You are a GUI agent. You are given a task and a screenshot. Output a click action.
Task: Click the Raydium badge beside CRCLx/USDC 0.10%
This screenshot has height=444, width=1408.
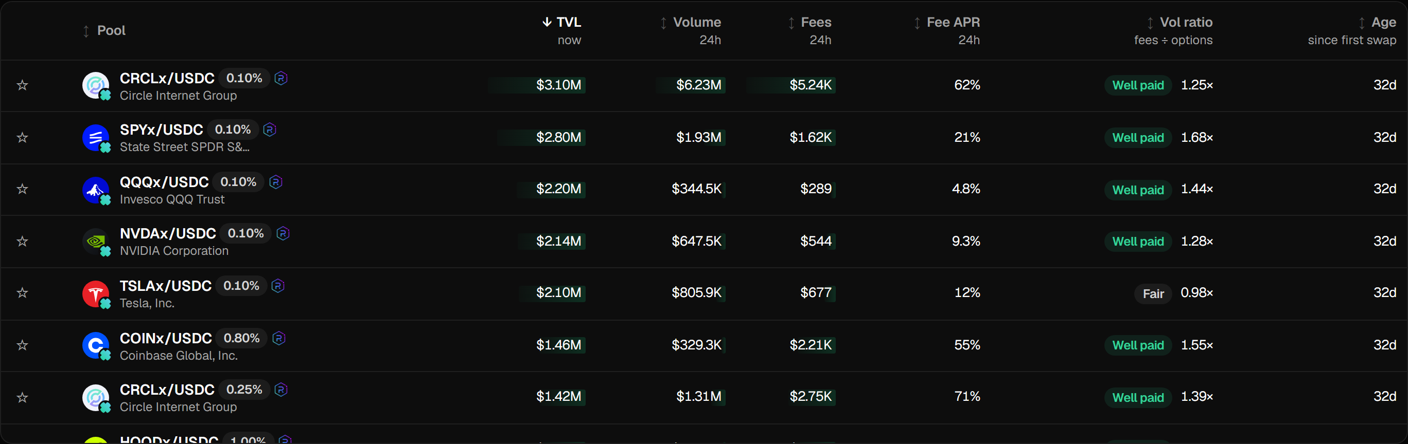(x=281, y=78)
